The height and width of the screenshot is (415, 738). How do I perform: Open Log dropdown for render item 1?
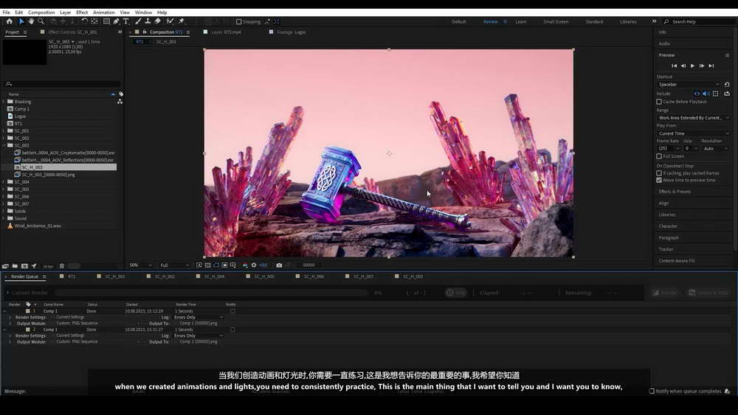[198, 317]
